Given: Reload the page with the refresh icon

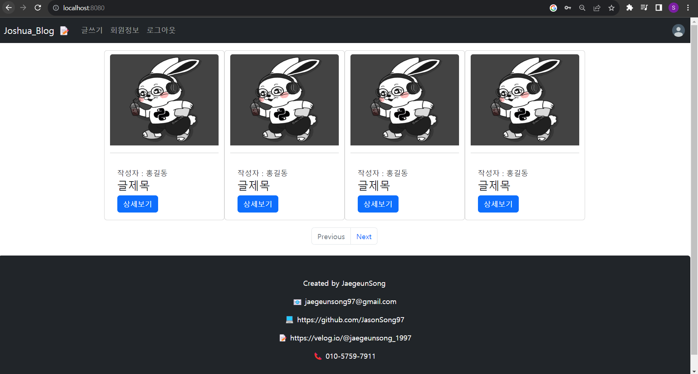Looking at the screenshot, I should coord(38,8).
